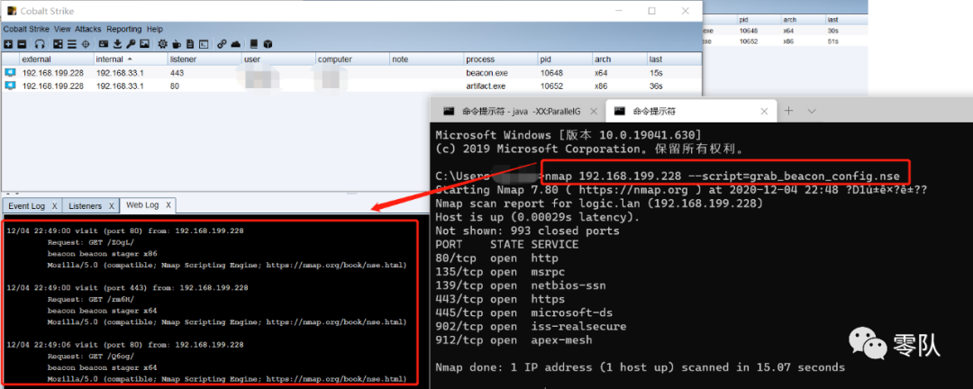
Task: Sort by pid column in Cobalt Strike window
Action: click(565, 59)
